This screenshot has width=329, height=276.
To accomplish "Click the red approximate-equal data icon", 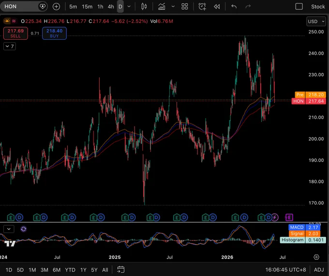I will point(14,21).
